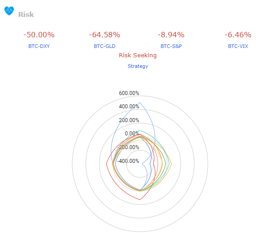Click the -8.94% correlation value

[171, 35]
